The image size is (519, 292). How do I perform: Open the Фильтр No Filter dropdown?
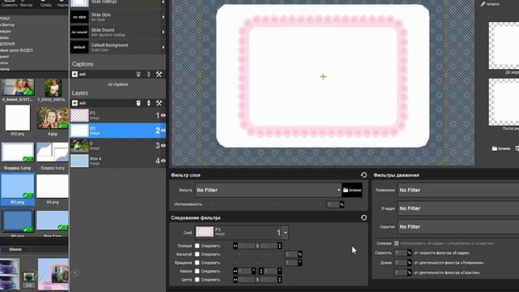point(268,190)
